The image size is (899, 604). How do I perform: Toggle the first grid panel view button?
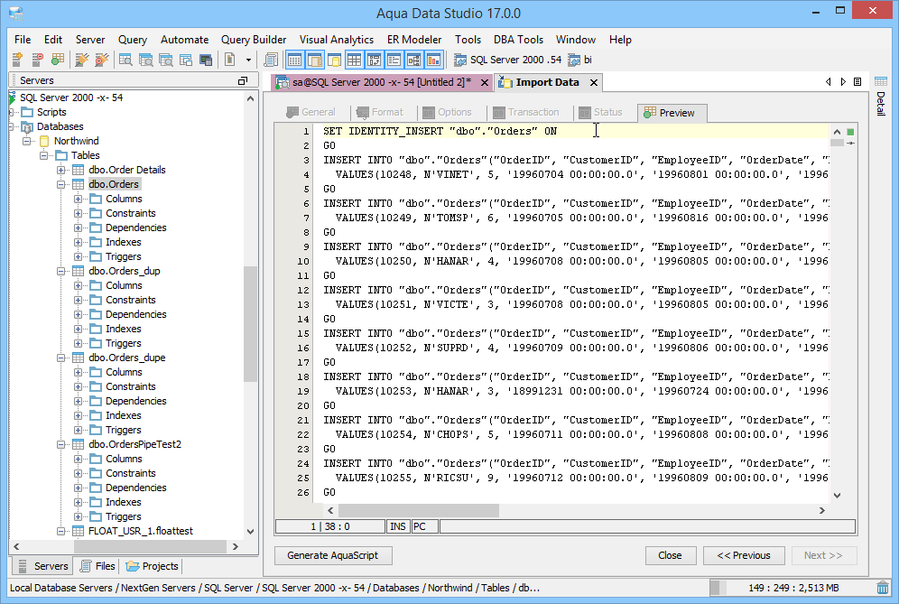[x=294, y=60]
